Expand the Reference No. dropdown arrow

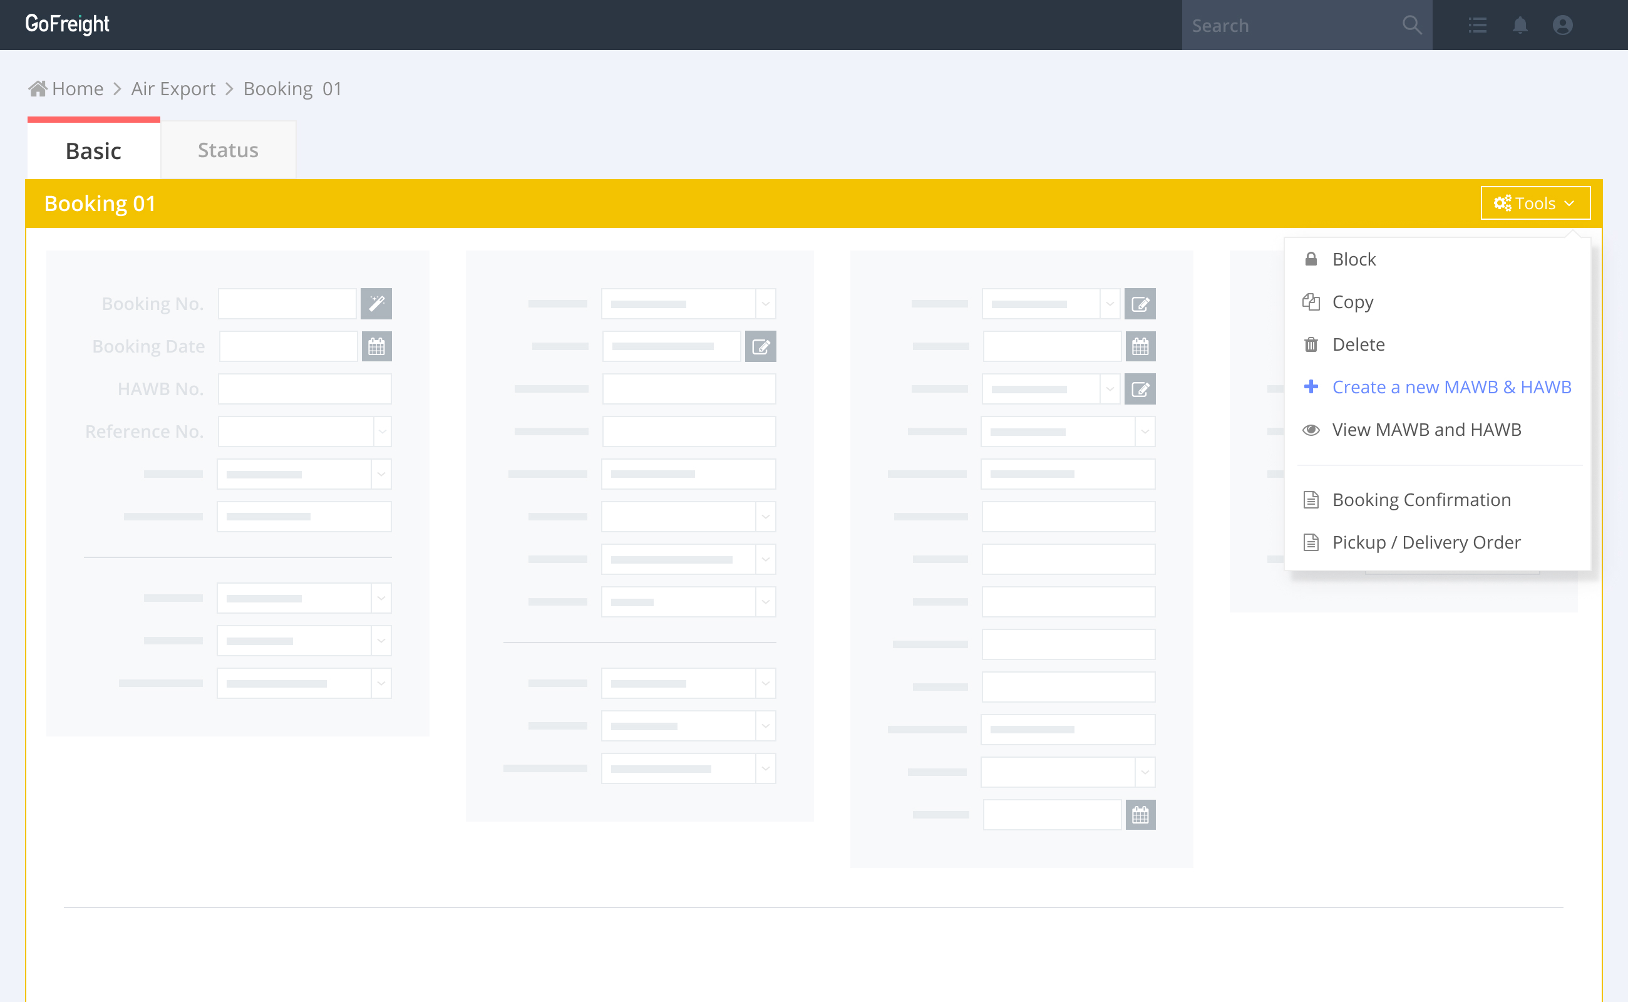click(382, 431)
